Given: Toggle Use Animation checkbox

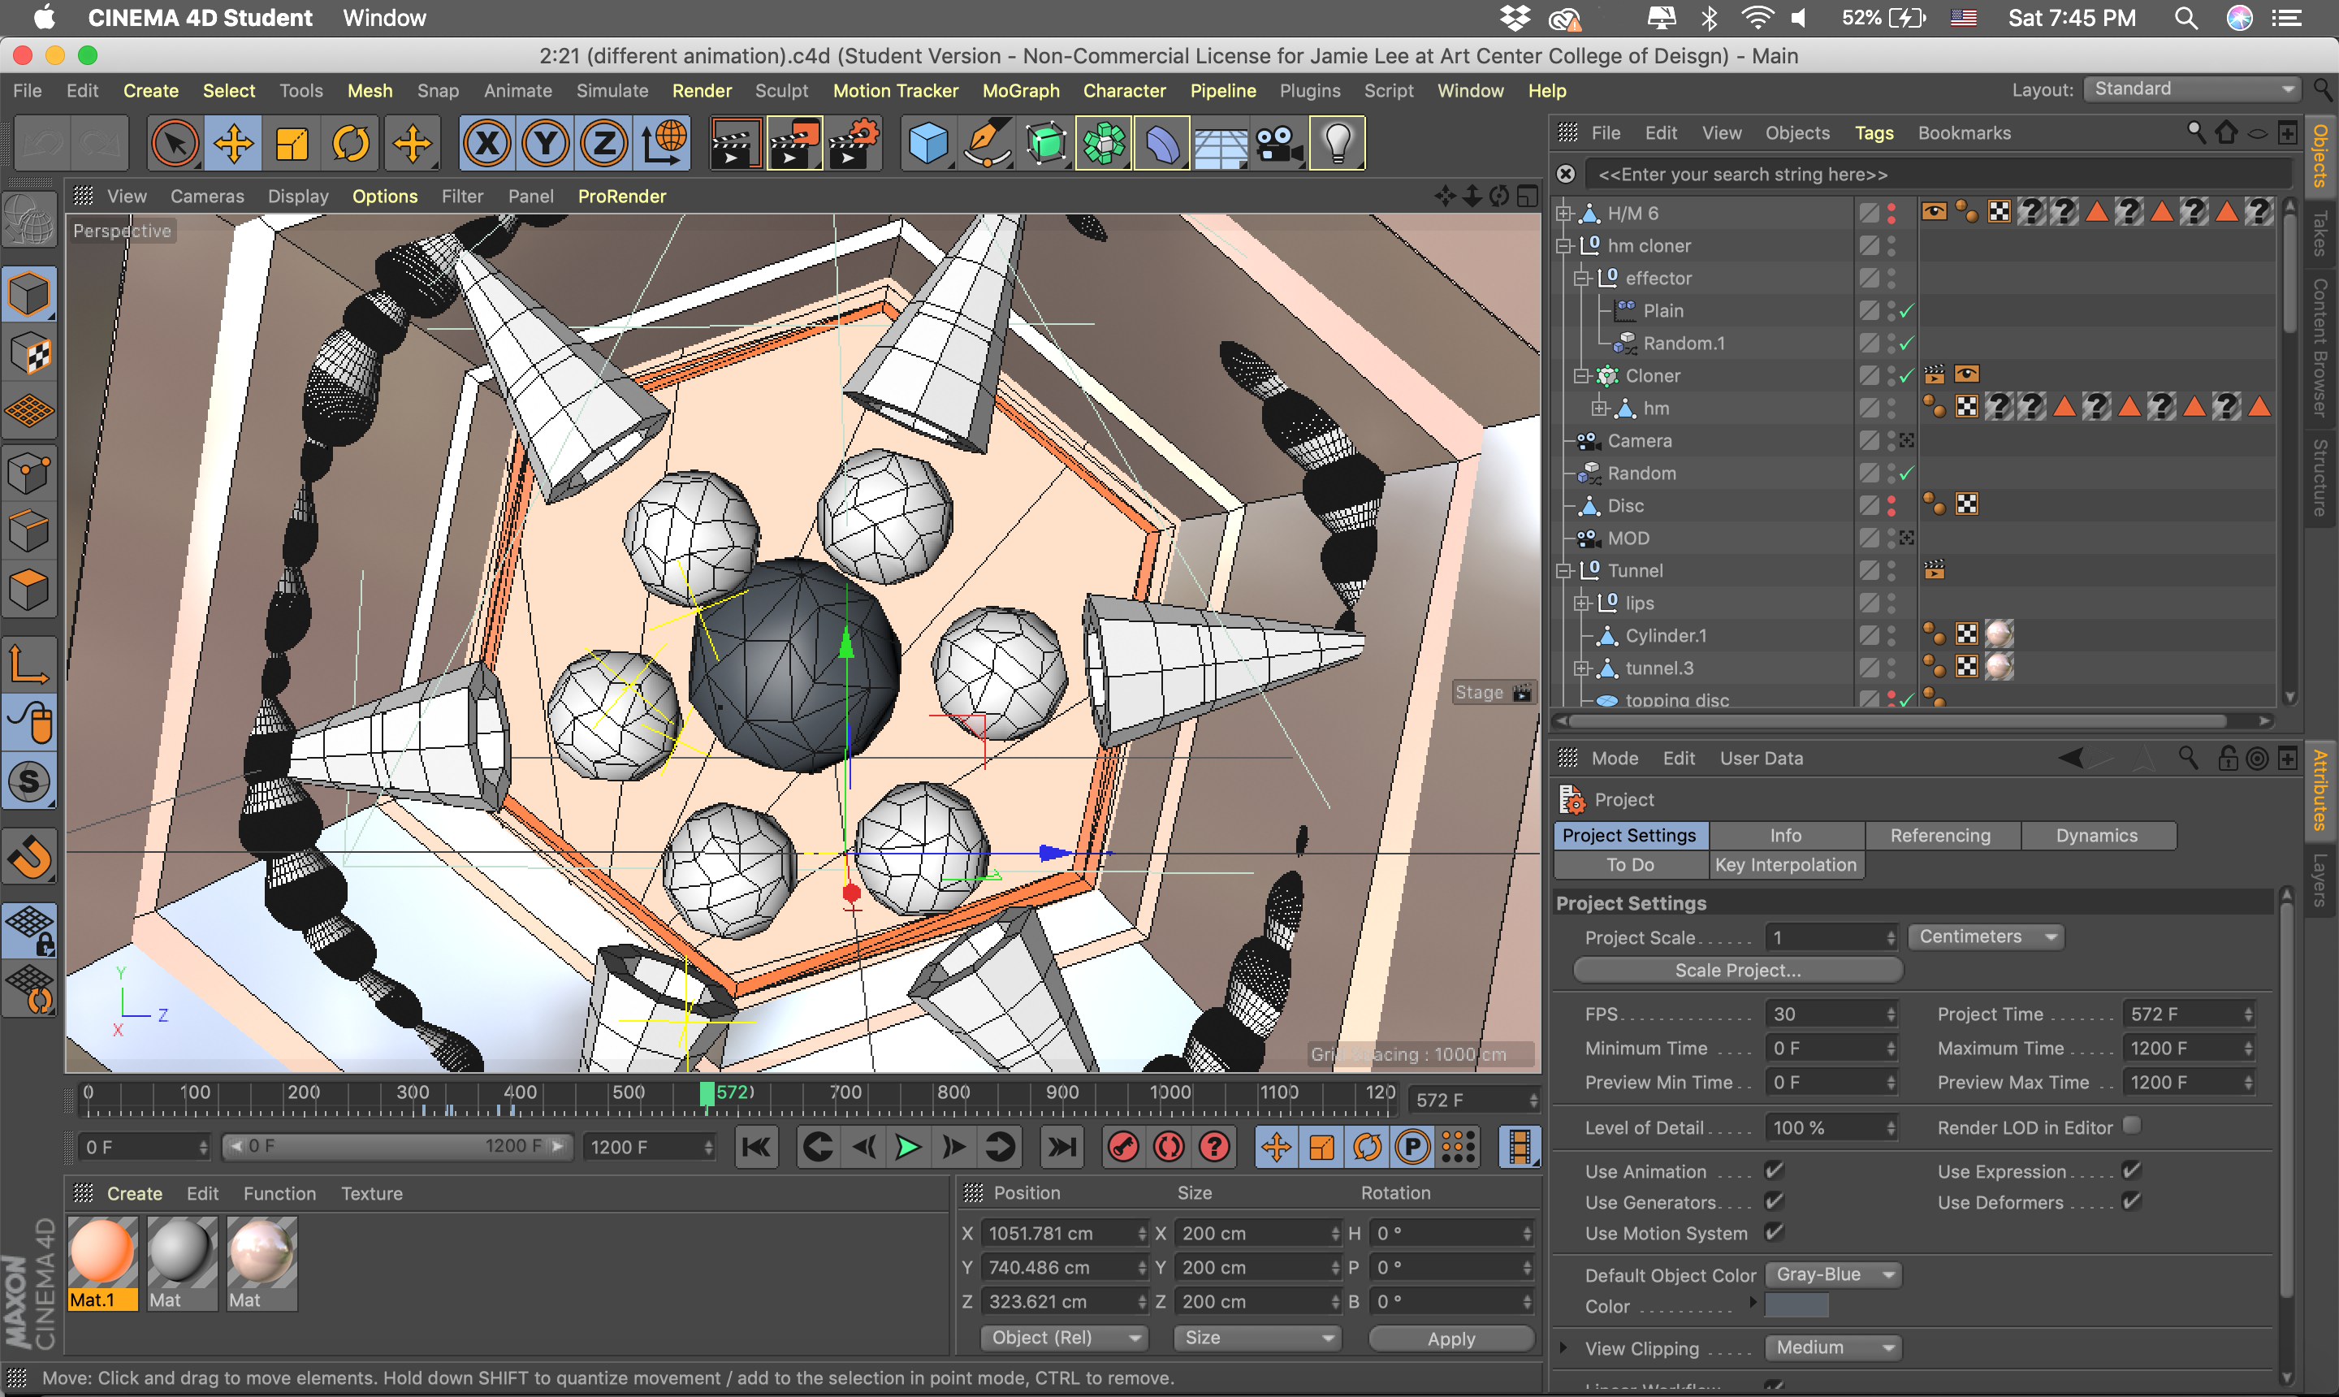Looking at the screenshot, I should click(x=1775, y=1170).
